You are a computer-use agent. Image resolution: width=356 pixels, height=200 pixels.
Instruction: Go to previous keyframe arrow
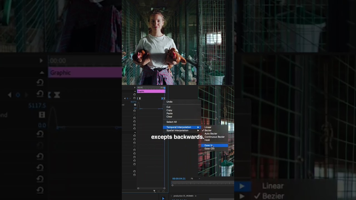[x=125, y=98]
